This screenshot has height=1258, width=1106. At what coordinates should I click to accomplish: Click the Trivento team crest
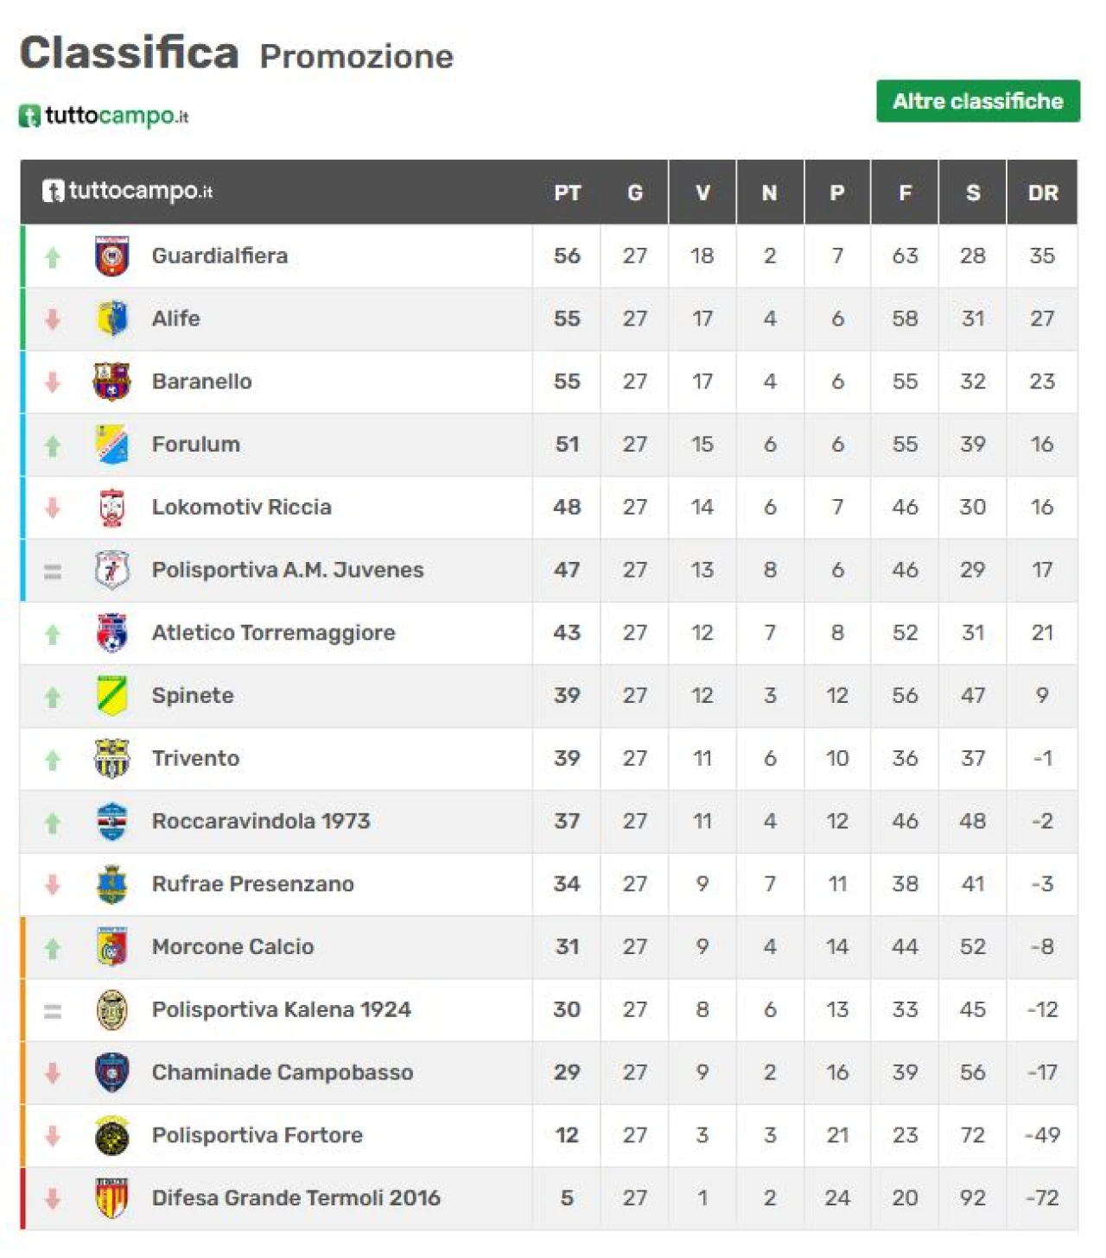pyautogui.click(x=111, y=759)
